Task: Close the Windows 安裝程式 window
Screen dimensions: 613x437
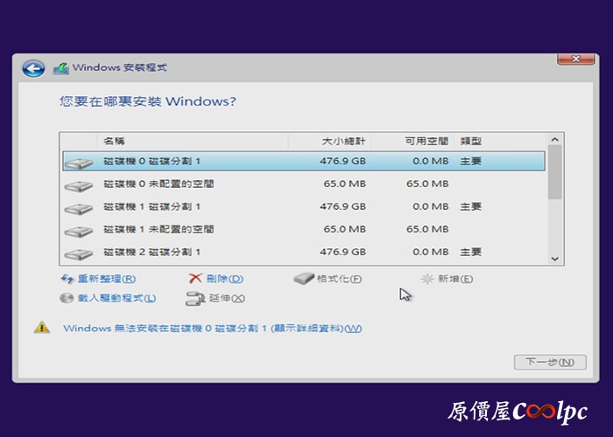Action: click(x=576, y=59)
